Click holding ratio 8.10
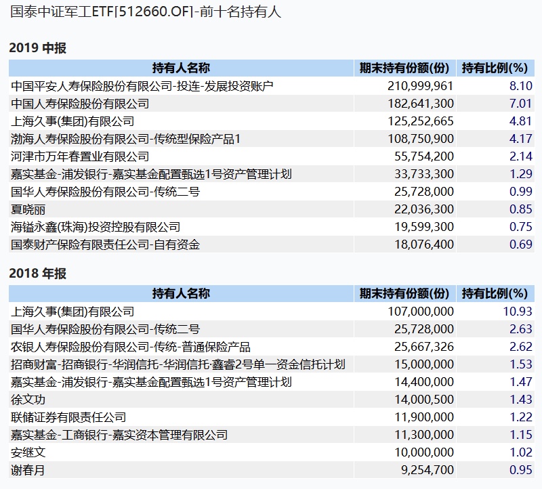This screenshot has height=489, width=542. pos(520,86)
